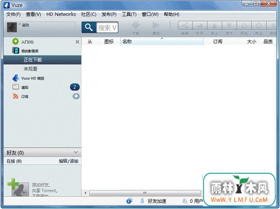Open the Publish (发布) menu
280x209 pixels.
(x=109, y=14)
